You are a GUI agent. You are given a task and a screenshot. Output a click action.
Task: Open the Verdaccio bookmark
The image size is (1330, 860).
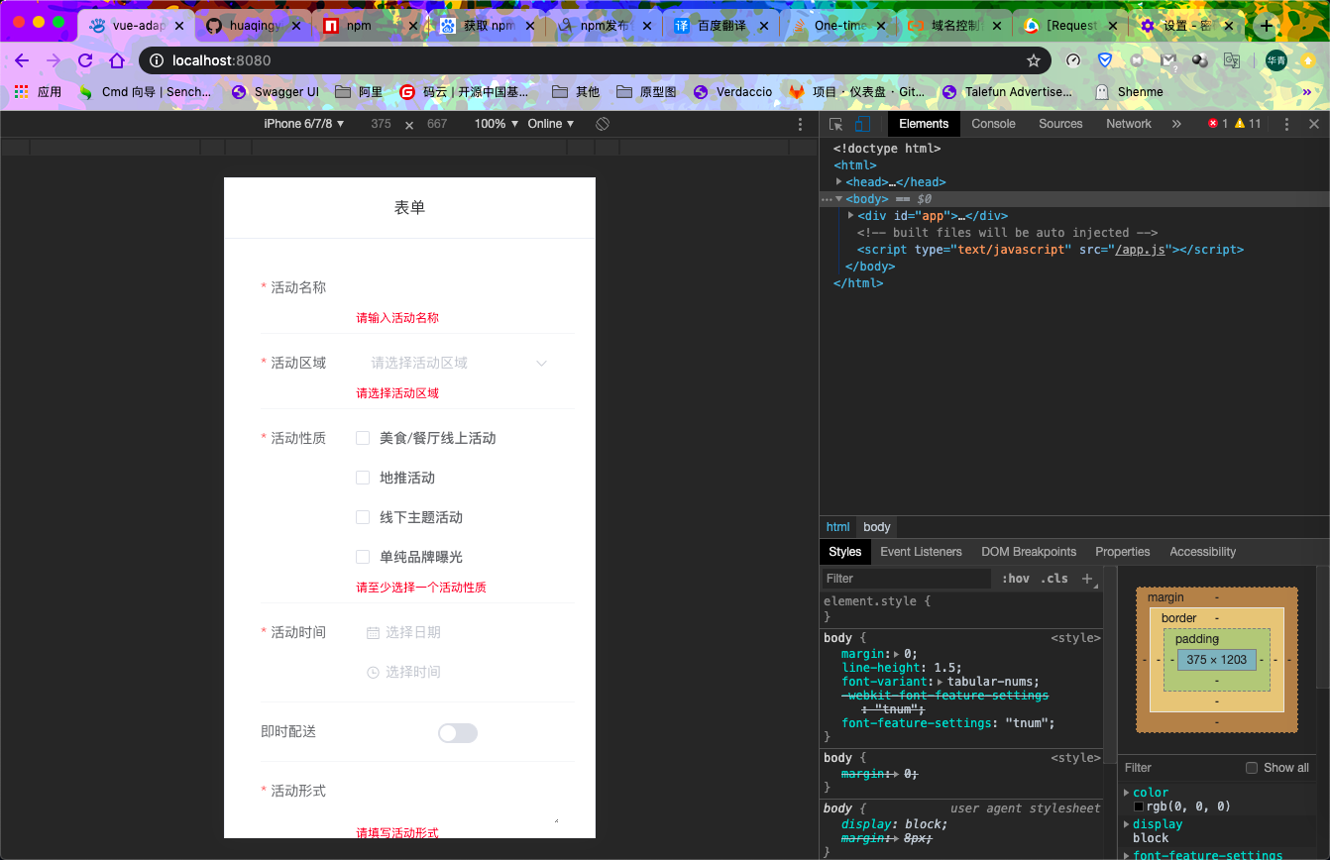click(x=731, y=92)
